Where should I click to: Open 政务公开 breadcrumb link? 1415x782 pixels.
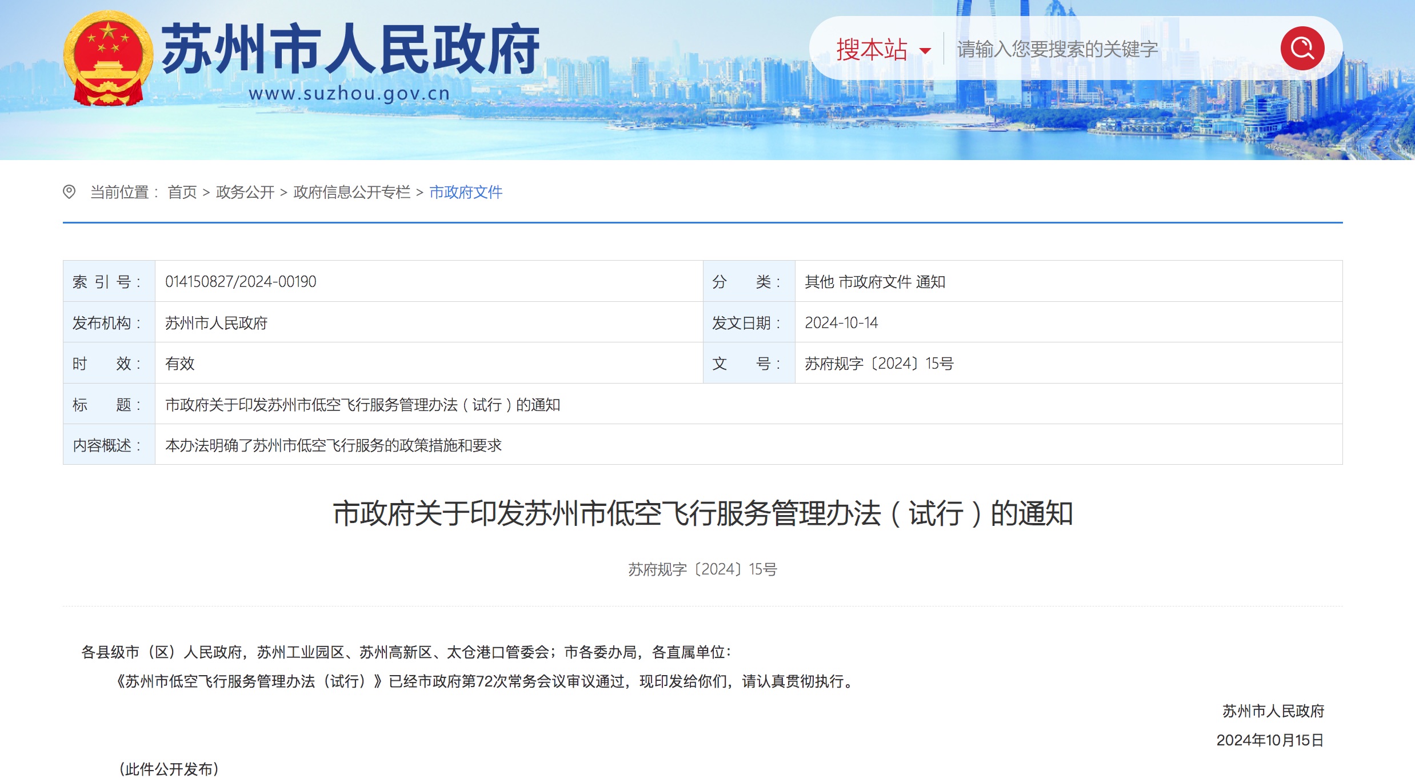245,193
